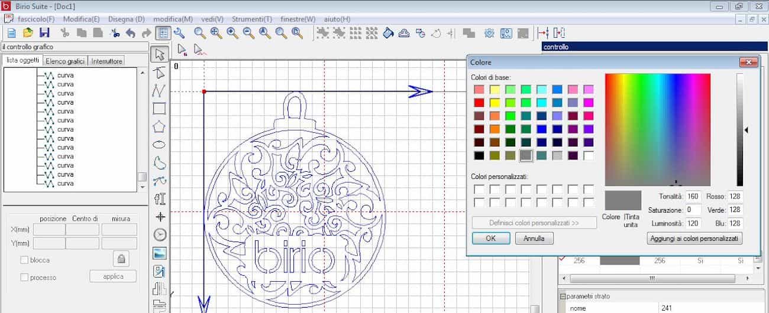Click OK in the Colore dialog
769x313 pixels.
490,239
